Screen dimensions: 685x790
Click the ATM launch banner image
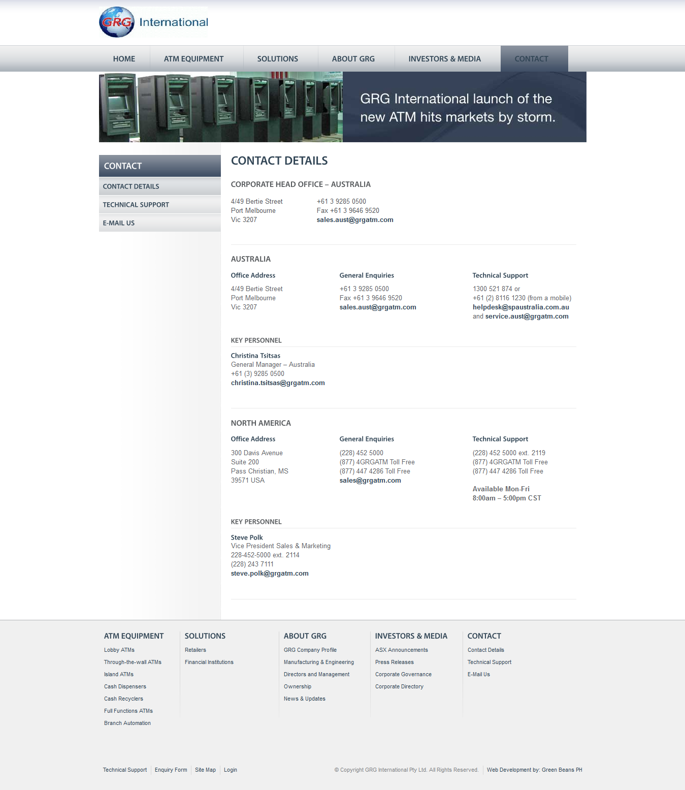point(342,107)
